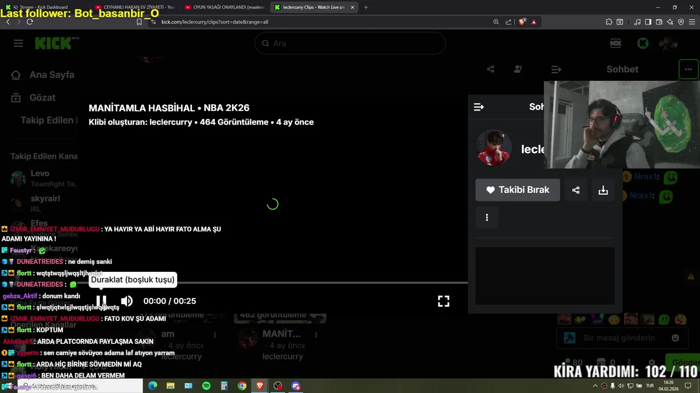Open leclercurry's avatar in the clip panel
The image size is (700, 393).
[x=494, y=148]
